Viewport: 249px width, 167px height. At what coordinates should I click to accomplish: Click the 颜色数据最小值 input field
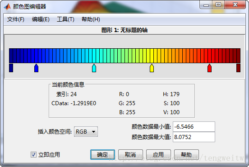194,127
